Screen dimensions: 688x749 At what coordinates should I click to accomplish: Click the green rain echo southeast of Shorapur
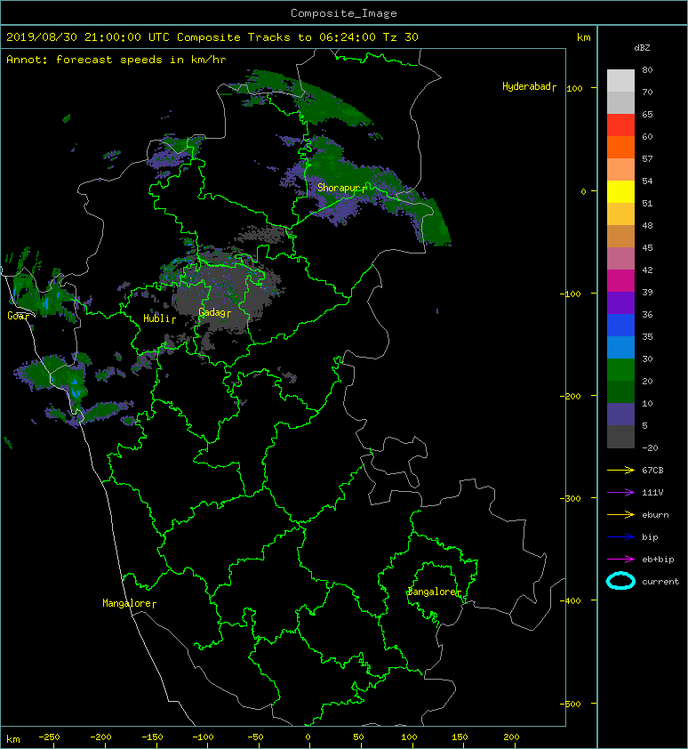click(x=435, y=224)
